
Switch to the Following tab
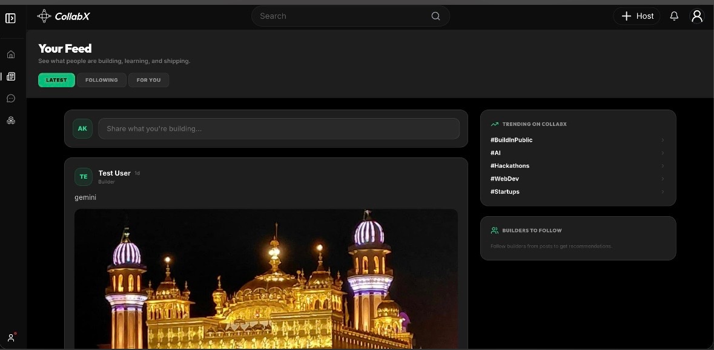click(x=102, y=80)
